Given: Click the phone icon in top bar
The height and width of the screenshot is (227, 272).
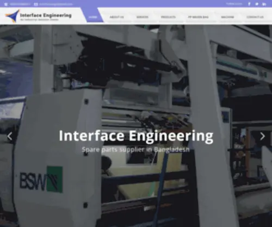Looking at the screenshot, I should [x=6, y=4].
